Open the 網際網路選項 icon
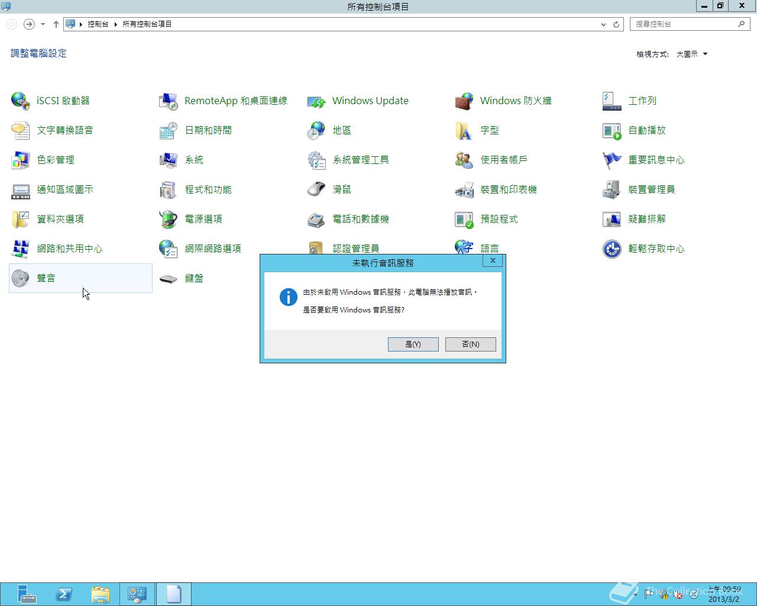757x606 pixels. click(x=169, y=249)
